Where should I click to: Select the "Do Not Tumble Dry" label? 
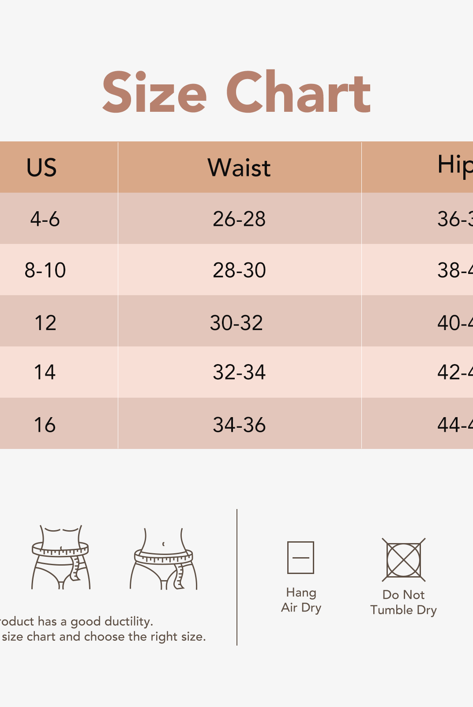click(404, 602)
